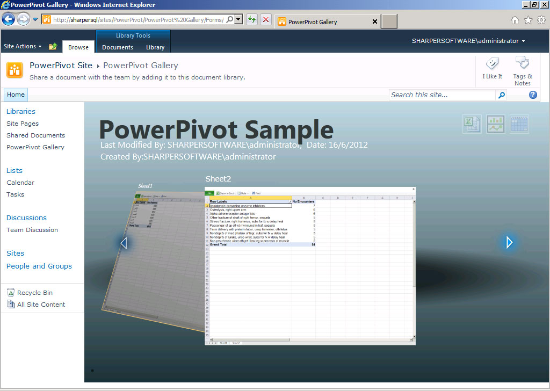Go to Site Pages library
The height and width of the screenshot is (391, 550).
coord(23,124)
